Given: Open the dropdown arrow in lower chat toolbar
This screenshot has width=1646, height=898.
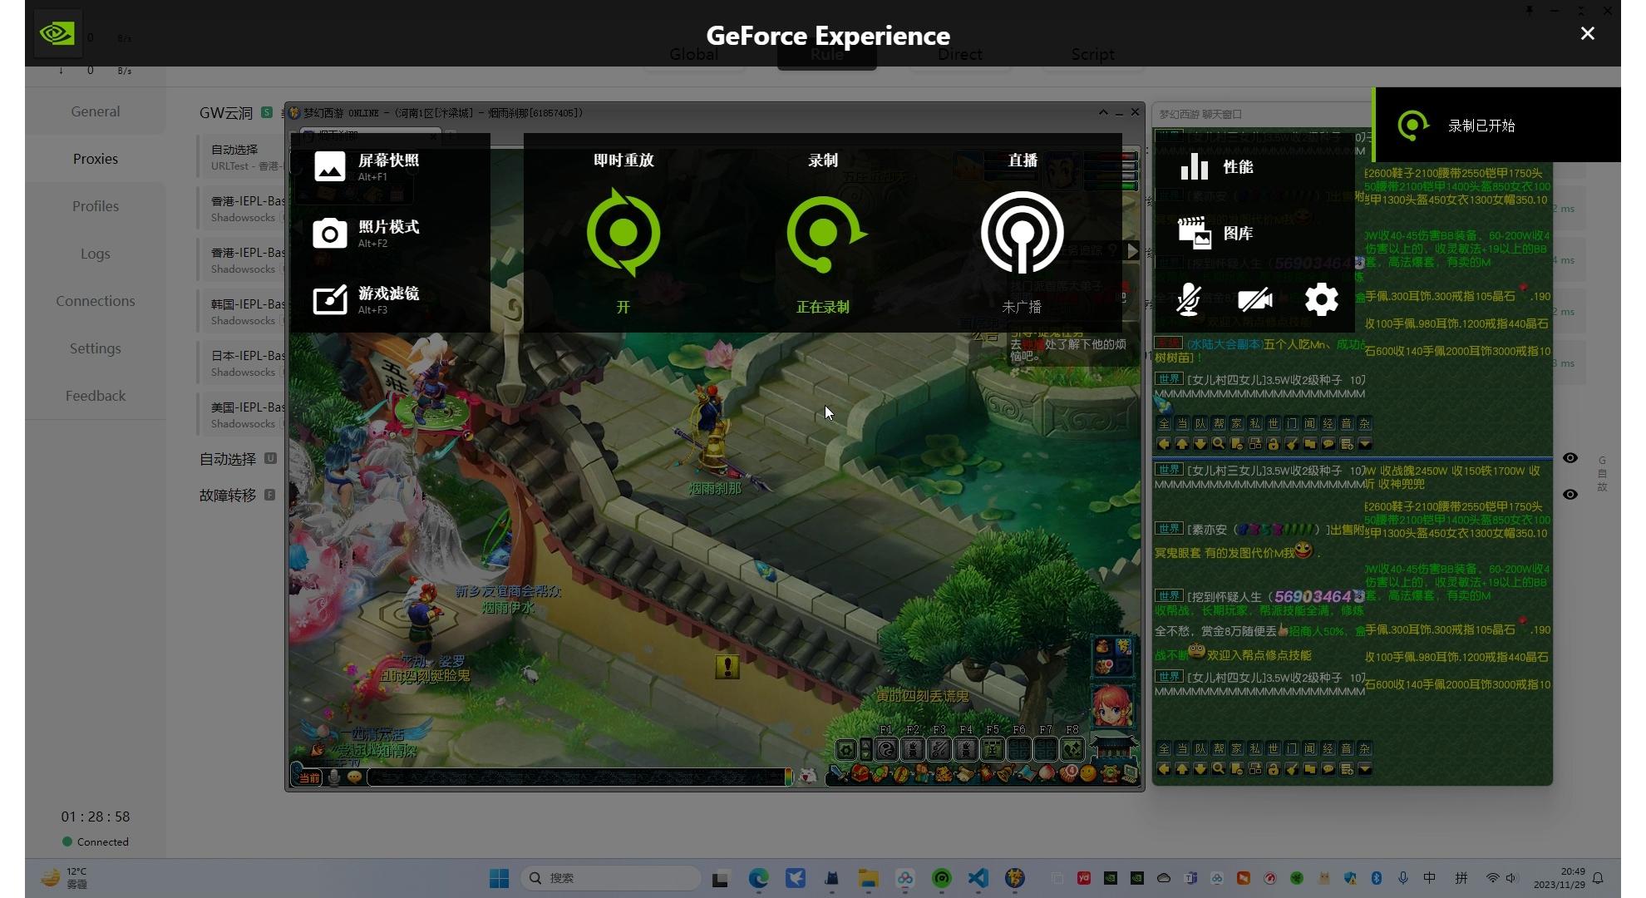Looking at the screenshot, I should click(x=1365, y=769).
